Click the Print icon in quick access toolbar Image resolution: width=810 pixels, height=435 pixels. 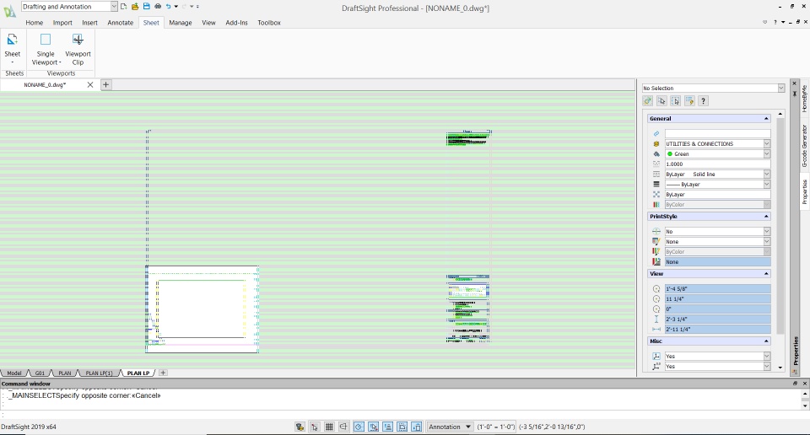[158, 7]
